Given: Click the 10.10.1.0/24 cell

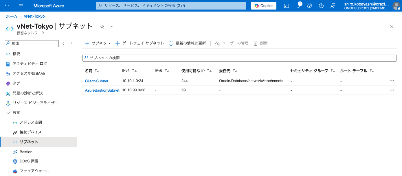Looking at the screenshot, I should [x=133, y=81].
